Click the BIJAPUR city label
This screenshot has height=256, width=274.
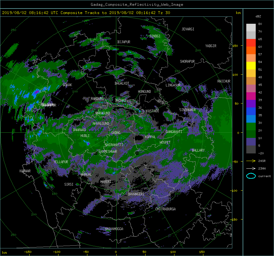tap(124, 42)
